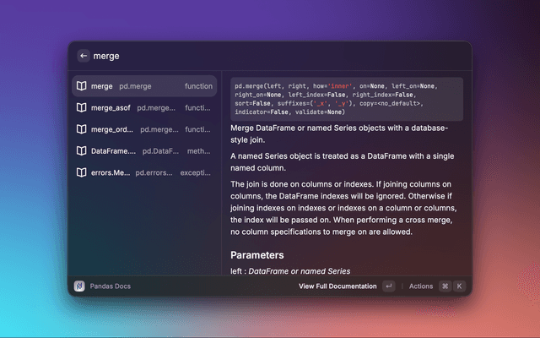Click the book icon next to merge_asof
Image resolution: width=540 pixels, height=338 pixels.
click(81, 108)
